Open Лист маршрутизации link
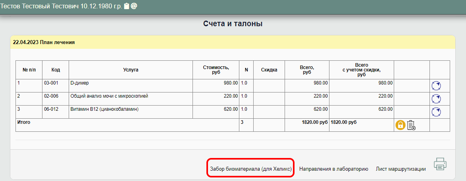 pos(401,169)
